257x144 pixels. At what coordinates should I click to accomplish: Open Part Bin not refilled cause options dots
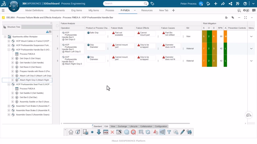point(183,37)
